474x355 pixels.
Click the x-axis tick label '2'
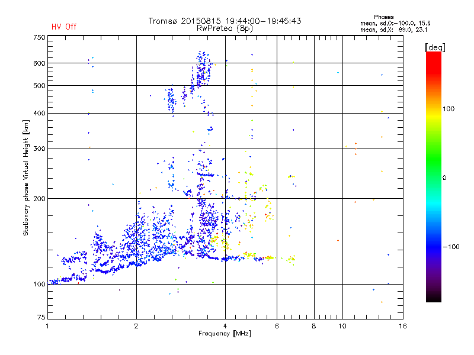pos(136,326)
